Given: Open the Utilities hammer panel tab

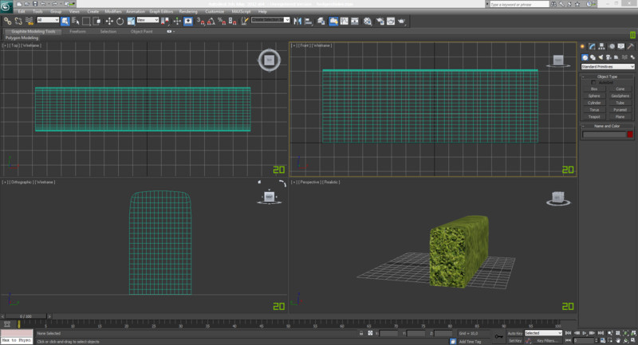Looking at the screenshot, I should [630, 47].
